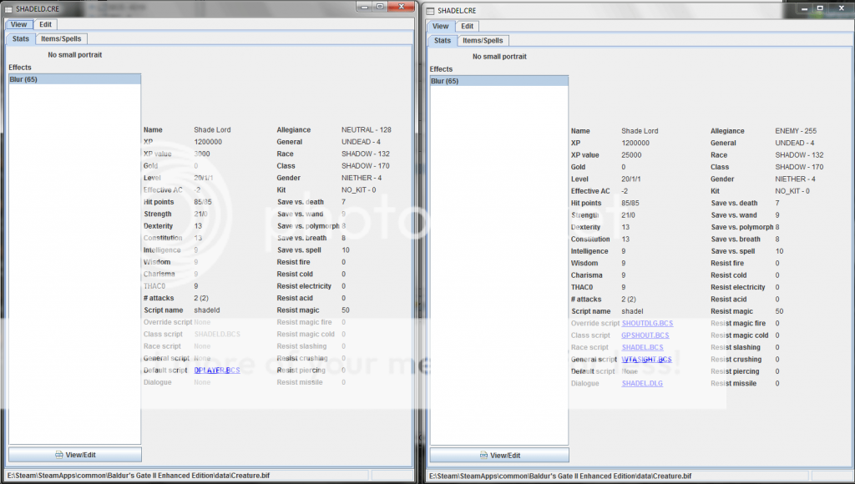
Task: Open the DPLAYER.BCS default script link
Action: tap(216, 370)
